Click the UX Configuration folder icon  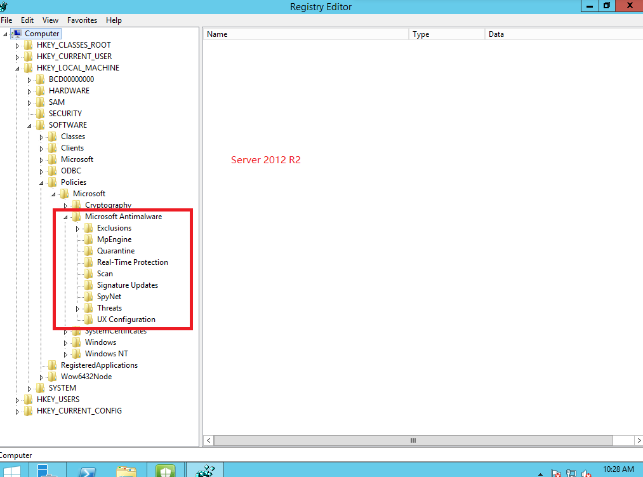click(x=89, y=319)
